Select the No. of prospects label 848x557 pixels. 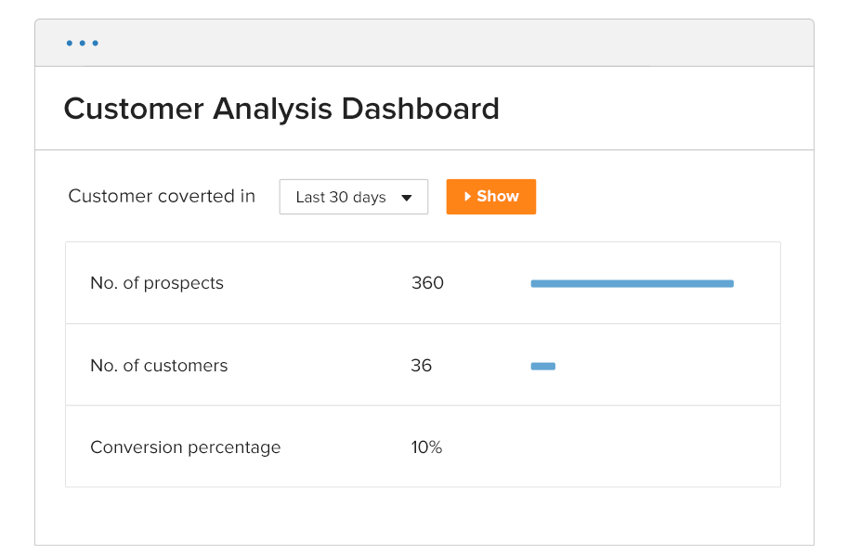click(x=157, y=283)
